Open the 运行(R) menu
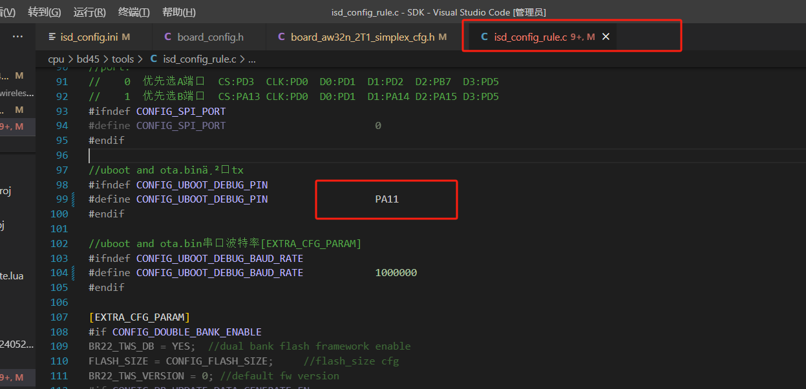Screen dimensions: 806x389 90,12
